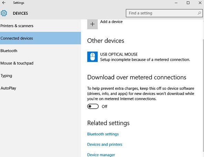The width and height of the screenshot is (204, 157).
Task: Click 'Setup incomplete because of a metered connection'
Action: (x=145, y=60)
